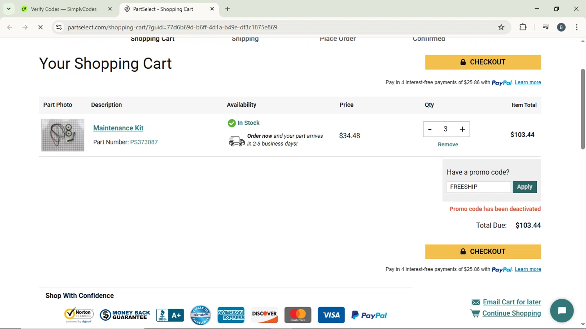
Task: Increase quantity with plus button
Action: pos(462,129)
